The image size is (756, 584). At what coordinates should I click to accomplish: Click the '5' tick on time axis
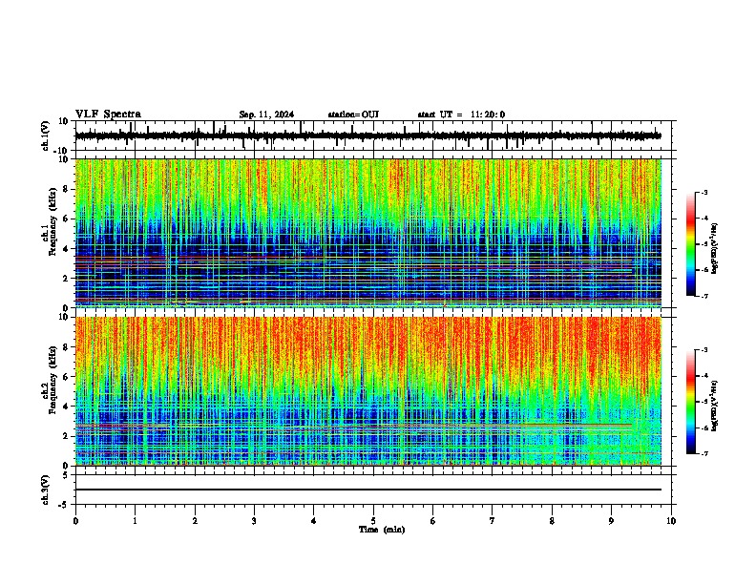point(373,521)
